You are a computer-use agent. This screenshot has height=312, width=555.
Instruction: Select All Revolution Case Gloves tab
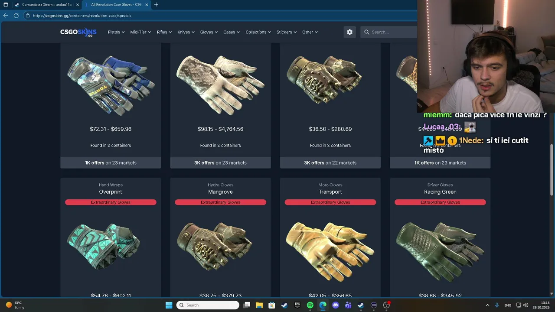coord(117,5)
